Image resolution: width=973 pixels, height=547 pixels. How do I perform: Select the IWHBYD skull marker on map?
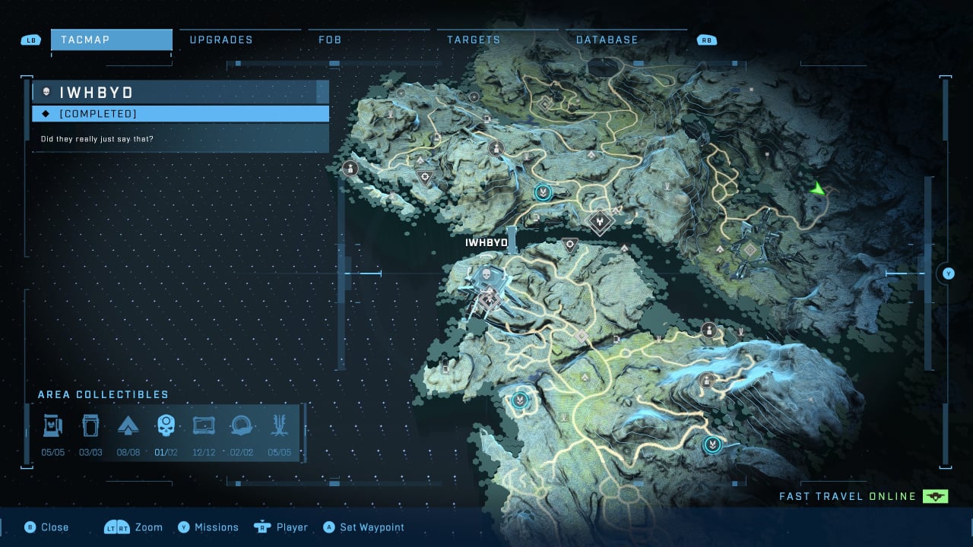point(487,273)
